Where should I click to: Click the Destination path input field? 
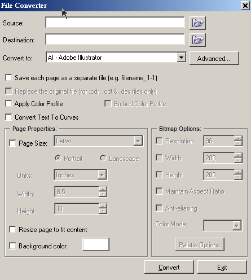[115, 40]
